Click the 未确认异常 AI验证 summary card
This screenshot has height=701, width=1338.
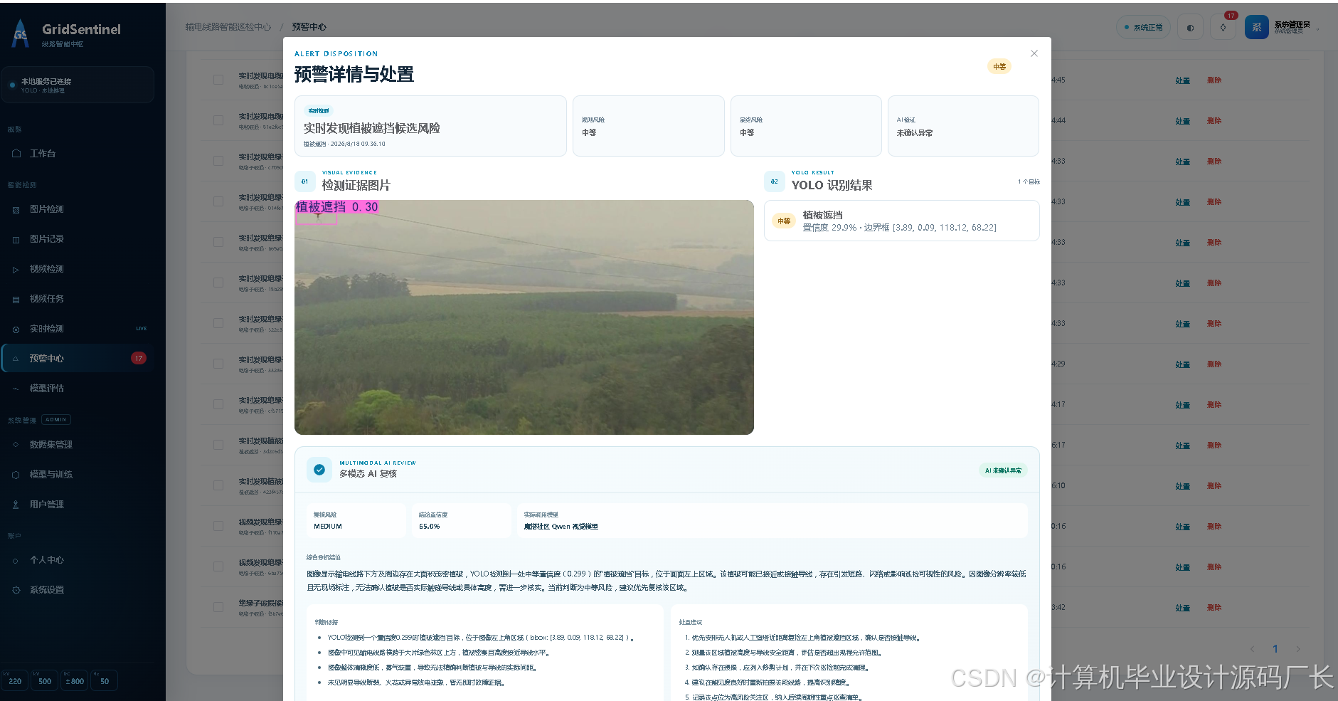963,126
